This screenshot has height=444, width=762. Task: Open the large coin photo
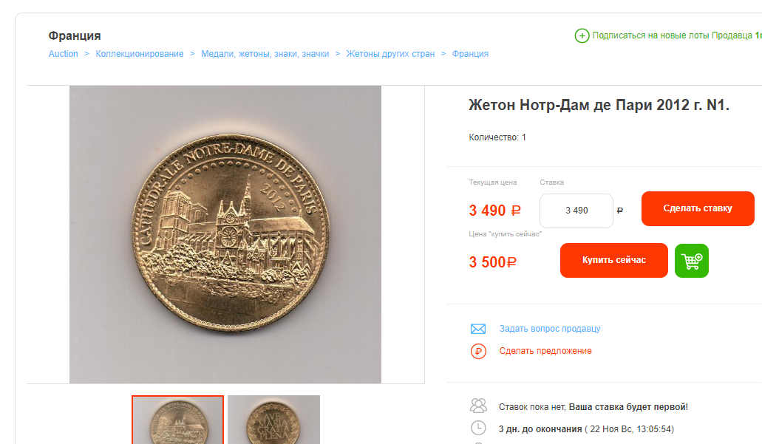(x=225, y=235)
